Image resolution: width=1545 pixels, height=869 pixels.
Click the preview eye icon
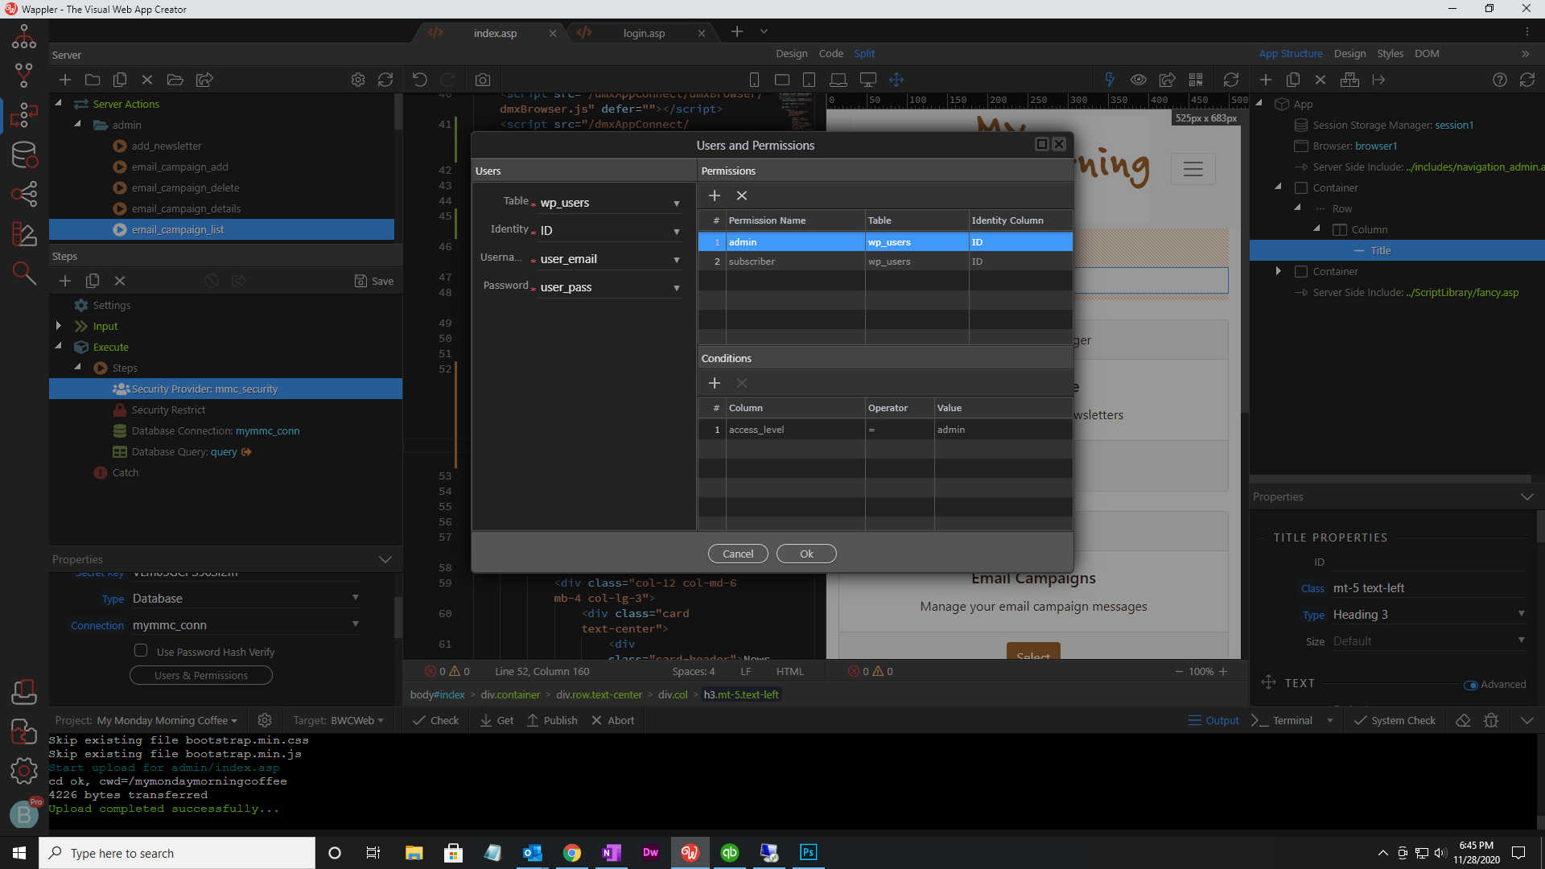[1138, 80]
